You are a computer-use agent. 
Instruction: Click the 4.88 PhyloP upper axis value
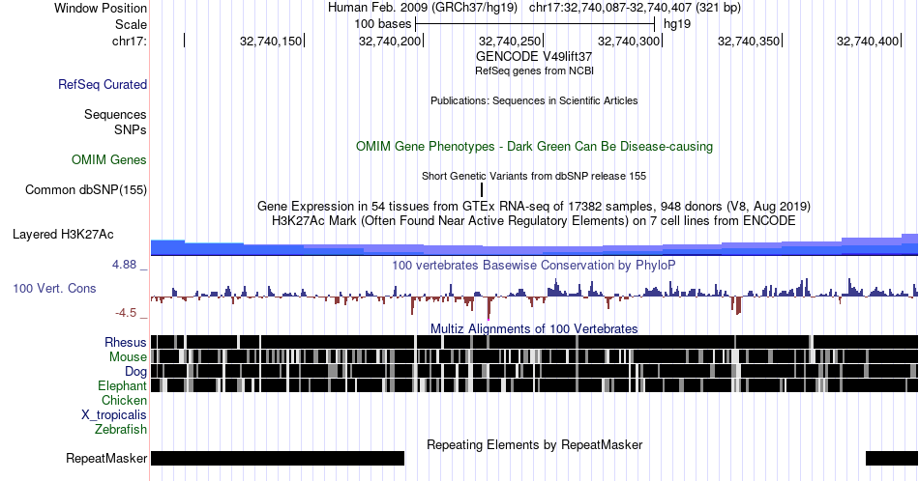click(x=124, y=265)
